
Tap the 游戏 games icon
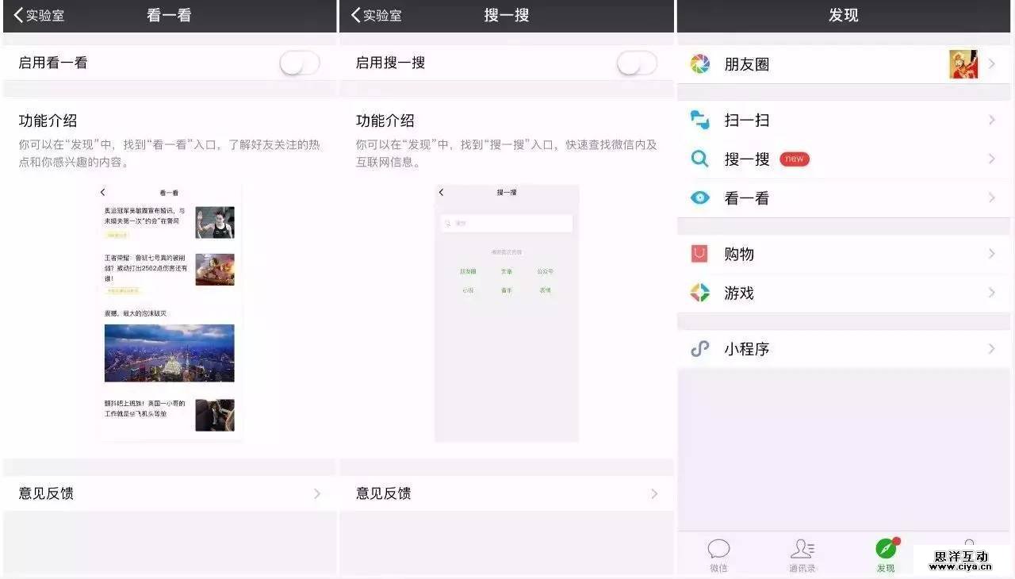point(699,293)
